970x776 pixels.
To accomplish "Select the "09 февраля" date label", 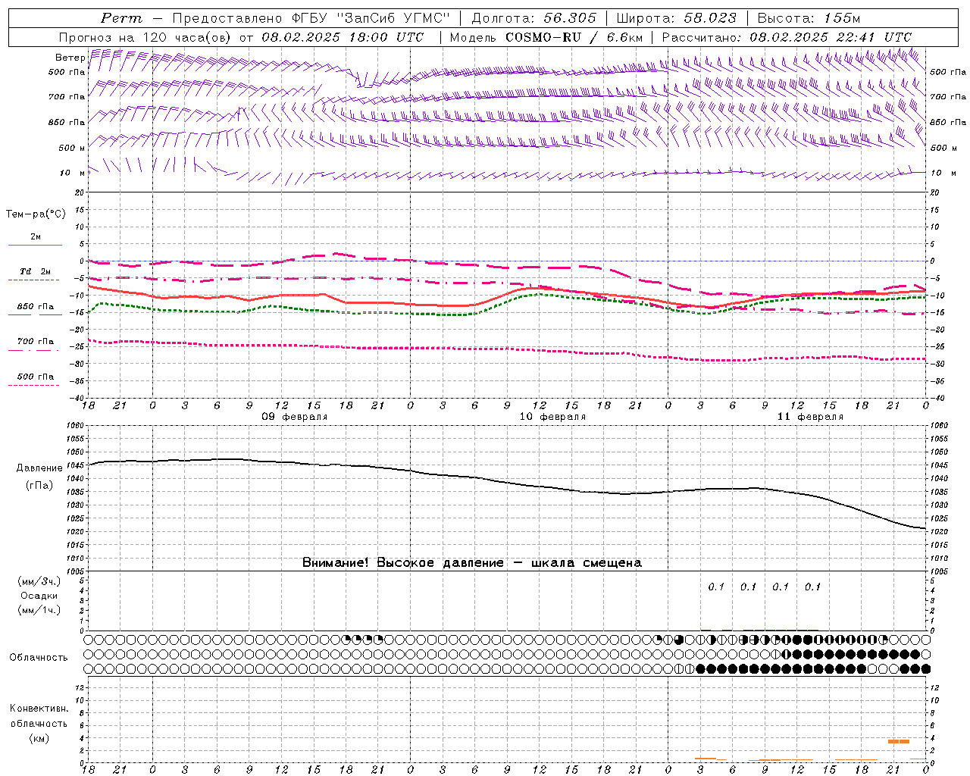I will (x=295, y=417).
